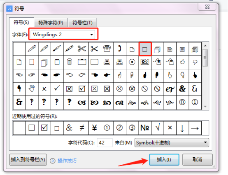Choose the raised open hand symbol
Screen dimensions: 228x175
point(32,89)
